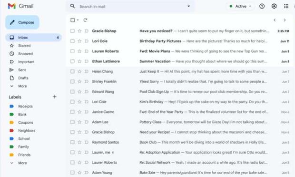Open Re: Social Network email
Screen dimensions: 295x177
pyautogui.click(x=180, y=162)
